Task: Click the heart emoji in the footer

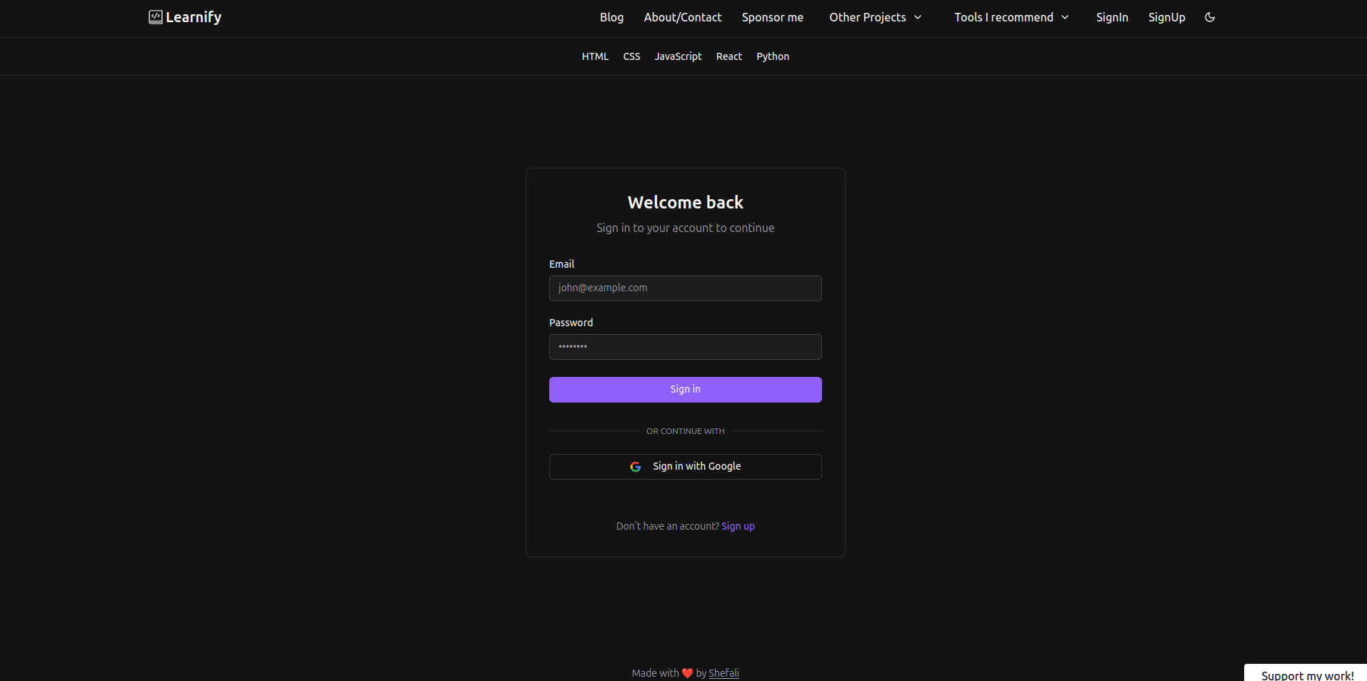Action: [x=686, y=672]
